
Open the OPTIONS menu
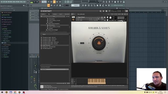pos(18,2)
